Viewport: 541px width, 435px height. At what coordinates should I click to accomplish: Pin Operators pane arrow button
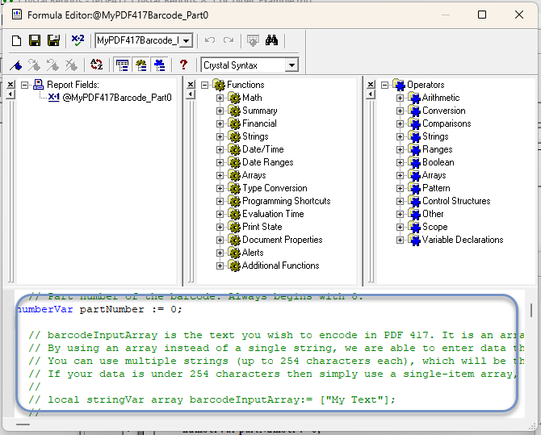tap(371, 94)
